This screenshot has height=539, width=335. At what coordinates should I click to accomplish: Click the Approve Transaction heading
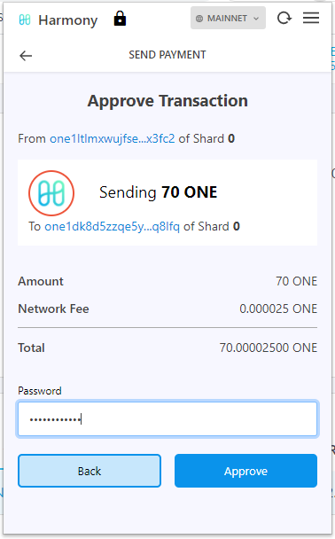[167, 101]
